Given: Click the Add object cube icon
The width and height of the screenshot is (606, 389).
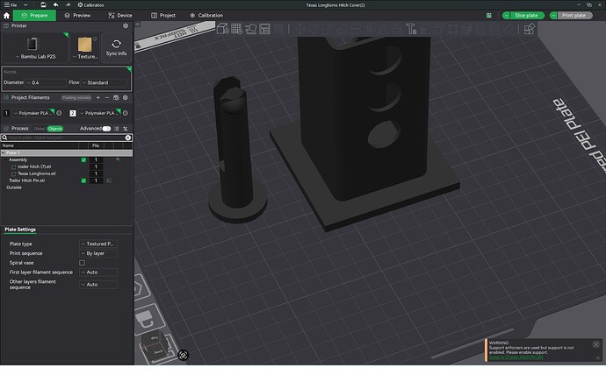Looking at the screenshot, I should pyautogui.click(x=222, y=29).
